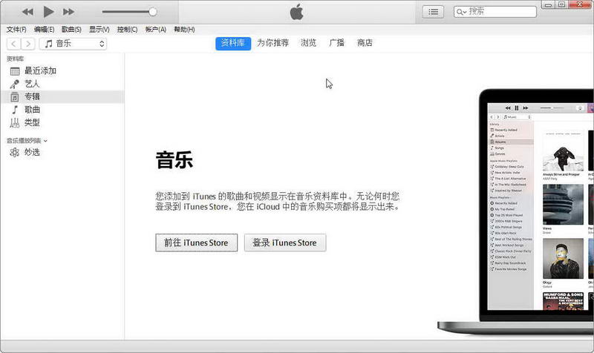Click inside the 搜索 search field
Image resolution: width=594 pixels, height=353 pixels.
500,11
